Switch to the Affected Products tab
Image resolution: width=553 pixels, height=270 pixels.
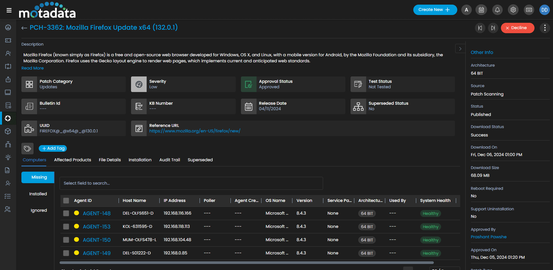pyautogui.click(x=73, y=160)
